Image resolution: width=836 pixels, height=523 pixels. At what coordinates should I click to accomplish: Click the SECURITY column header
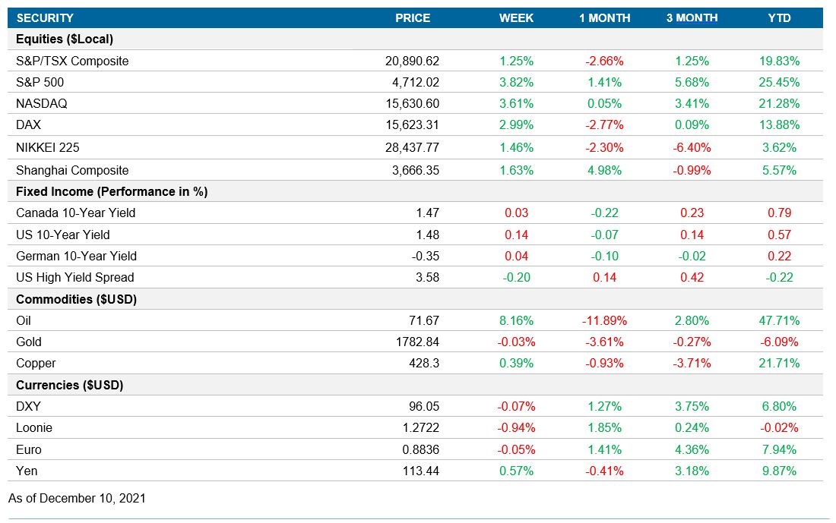pyautogui.click(x=45, y=18)
